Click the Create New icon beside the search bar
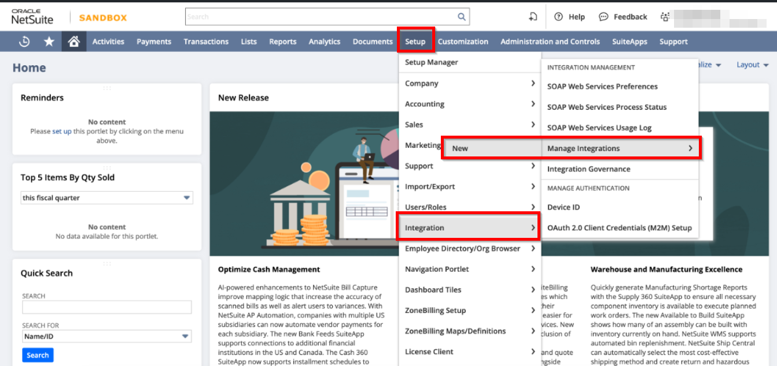This screenshot has width=777, height=366. coord(533,17)
